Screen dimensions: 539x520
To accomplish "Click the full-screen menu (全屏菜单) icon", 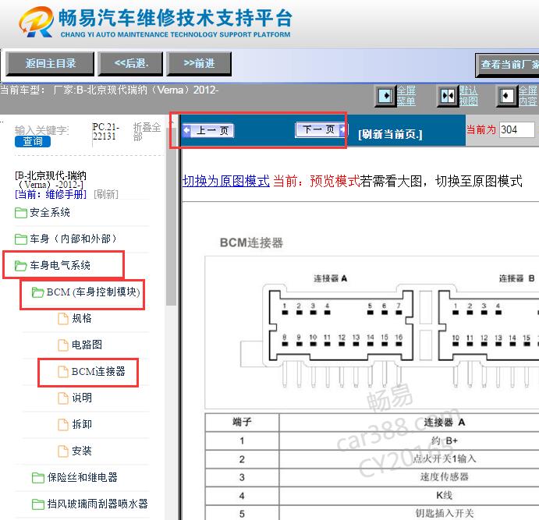I will (x=385, y=96).
